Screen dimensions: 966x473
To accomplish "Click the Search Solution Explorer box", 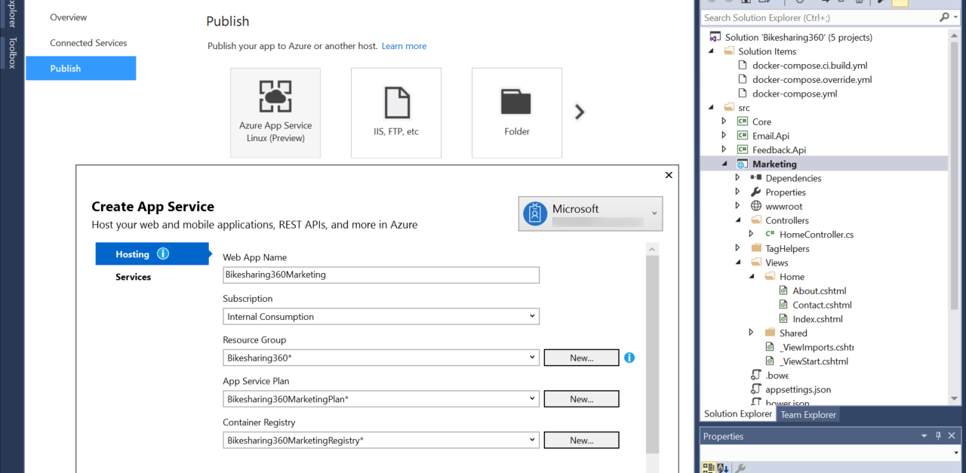I will coord(820,17).
